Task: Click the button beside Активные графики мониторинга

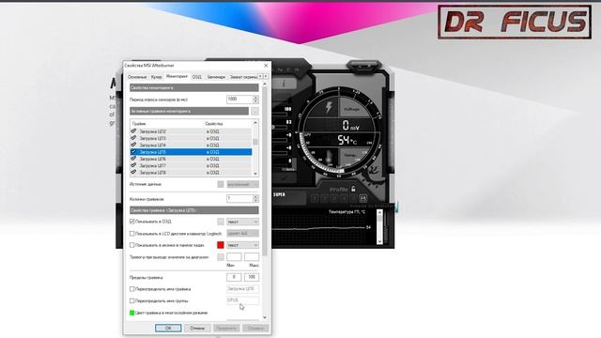Action: click(x=254, y=111)
